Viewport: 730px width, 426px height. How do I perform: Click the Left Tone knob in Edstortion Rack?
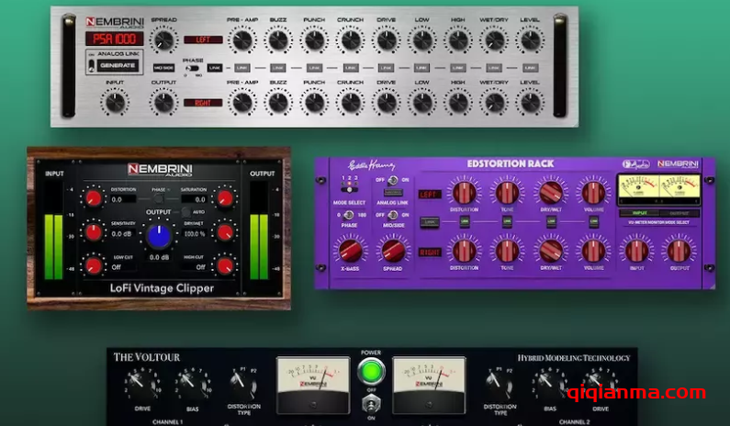[x=507, y=192]
